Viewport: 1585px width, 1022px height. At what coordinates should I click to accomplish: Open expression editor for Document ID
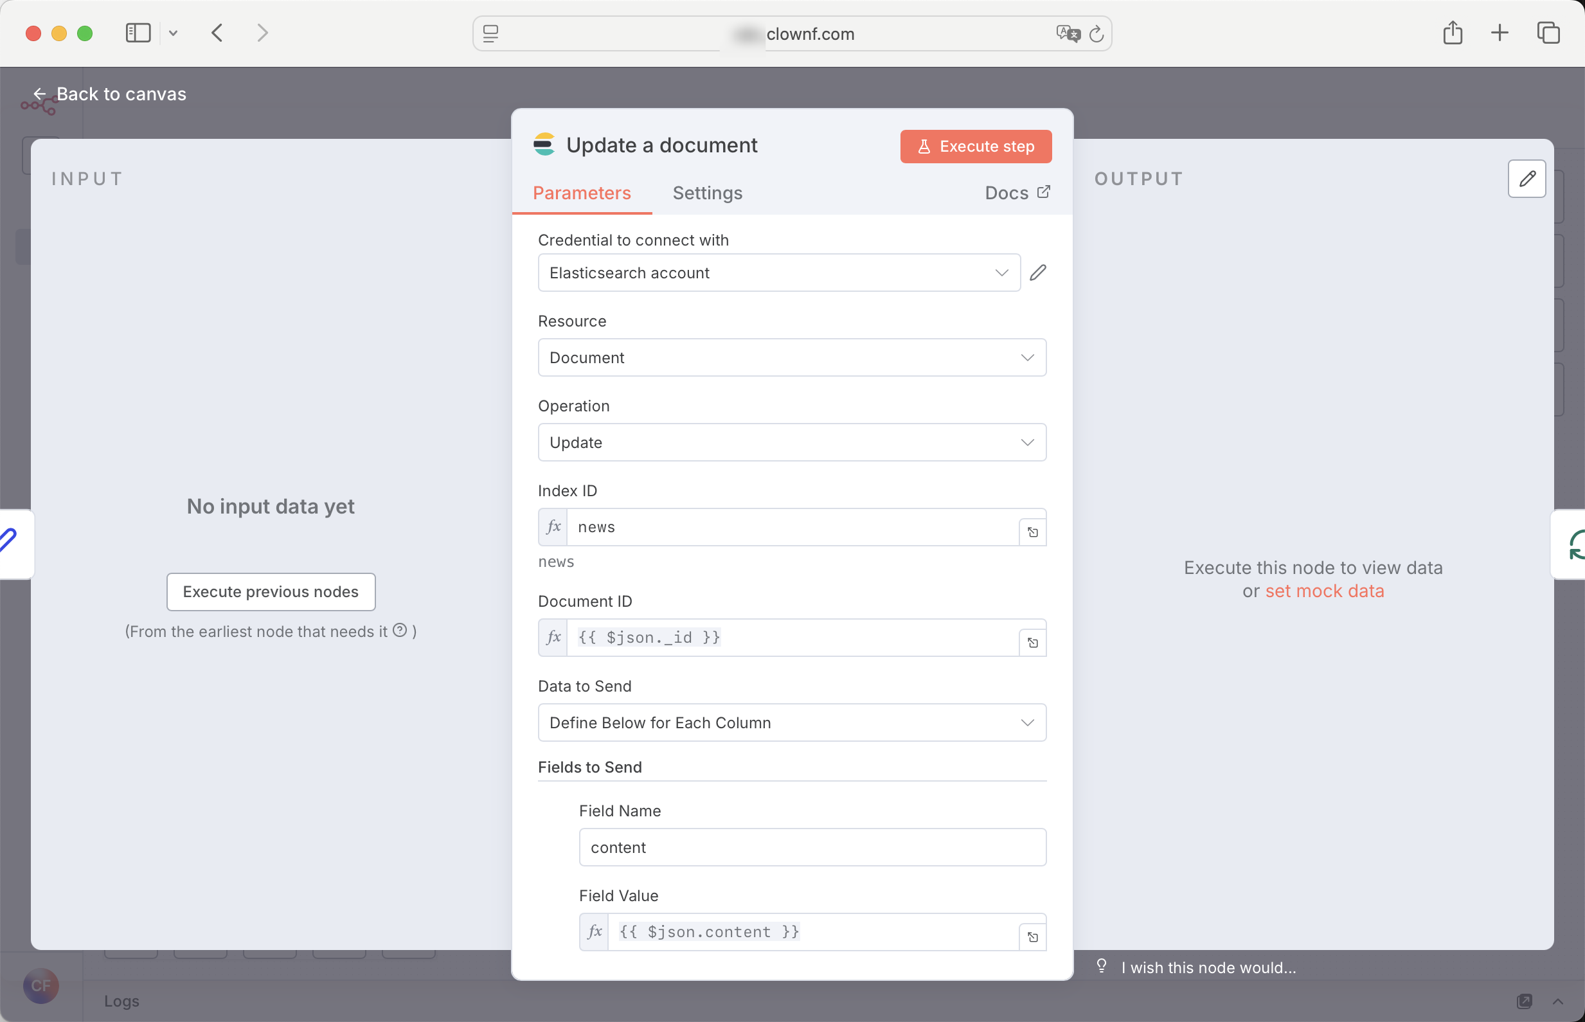[1032, 642]
